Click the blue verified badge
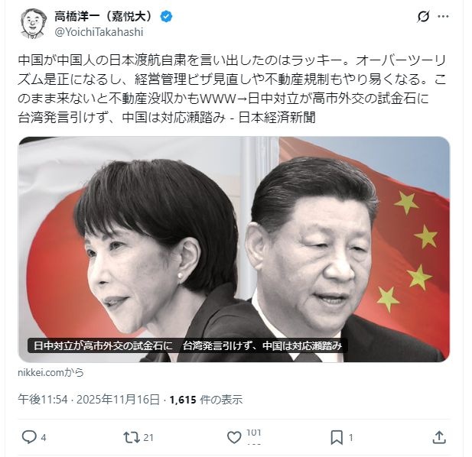Viewport: 472px width, 457px height. point(166,17)
